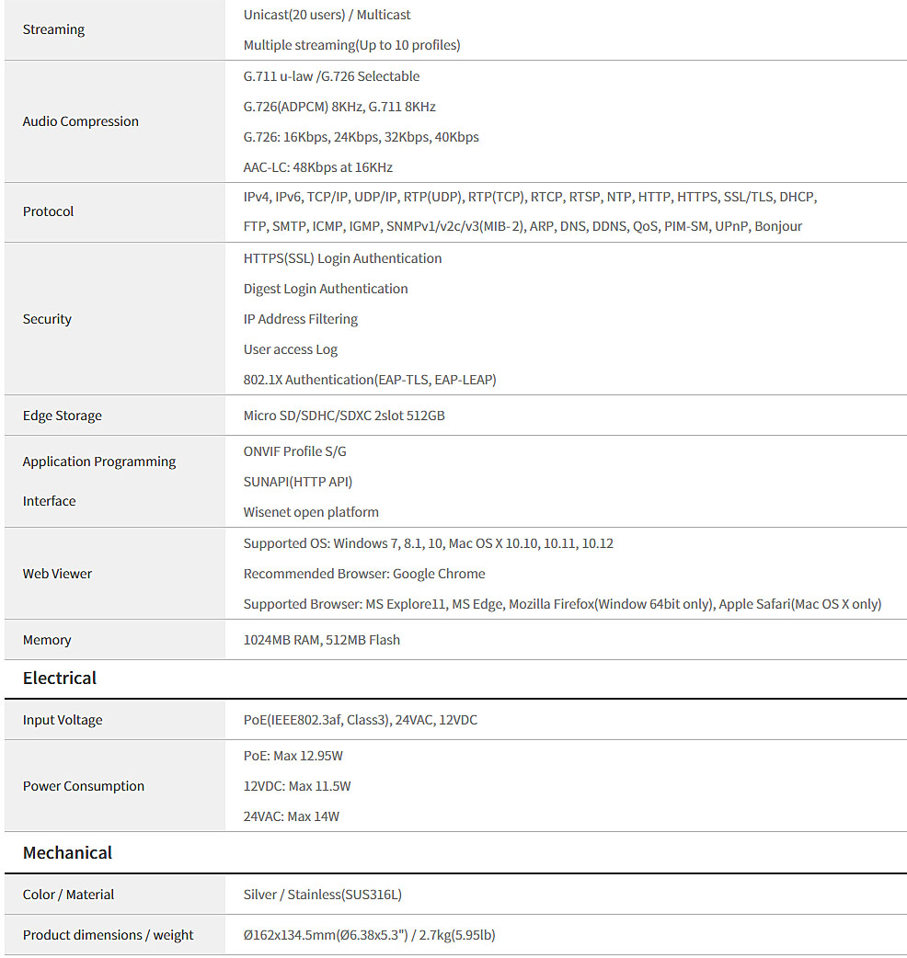Click Wisenet open platform text
This screenshot has width=907, height=958.
pyautogui.click(x=311, y=512)
